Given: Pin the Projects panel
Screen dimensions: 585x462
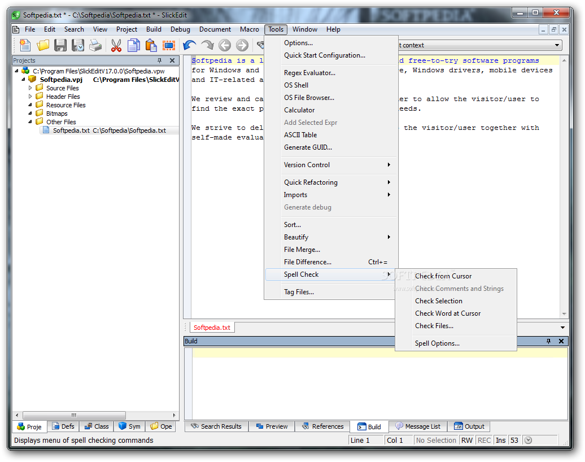Looking at the screenshot, I should tap(160, 60).
